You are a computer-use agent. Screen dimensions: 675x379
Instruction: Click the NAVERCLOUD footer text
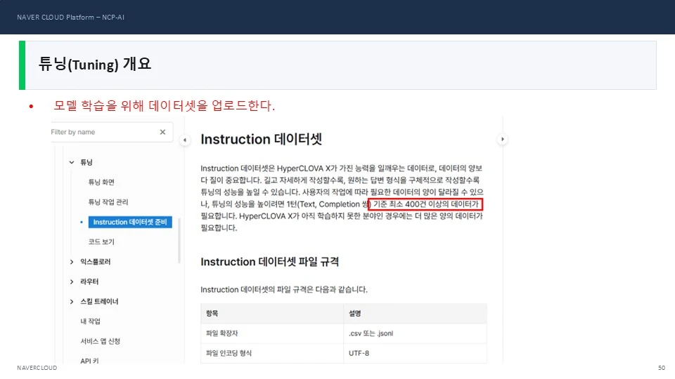(x=37, y=368)
